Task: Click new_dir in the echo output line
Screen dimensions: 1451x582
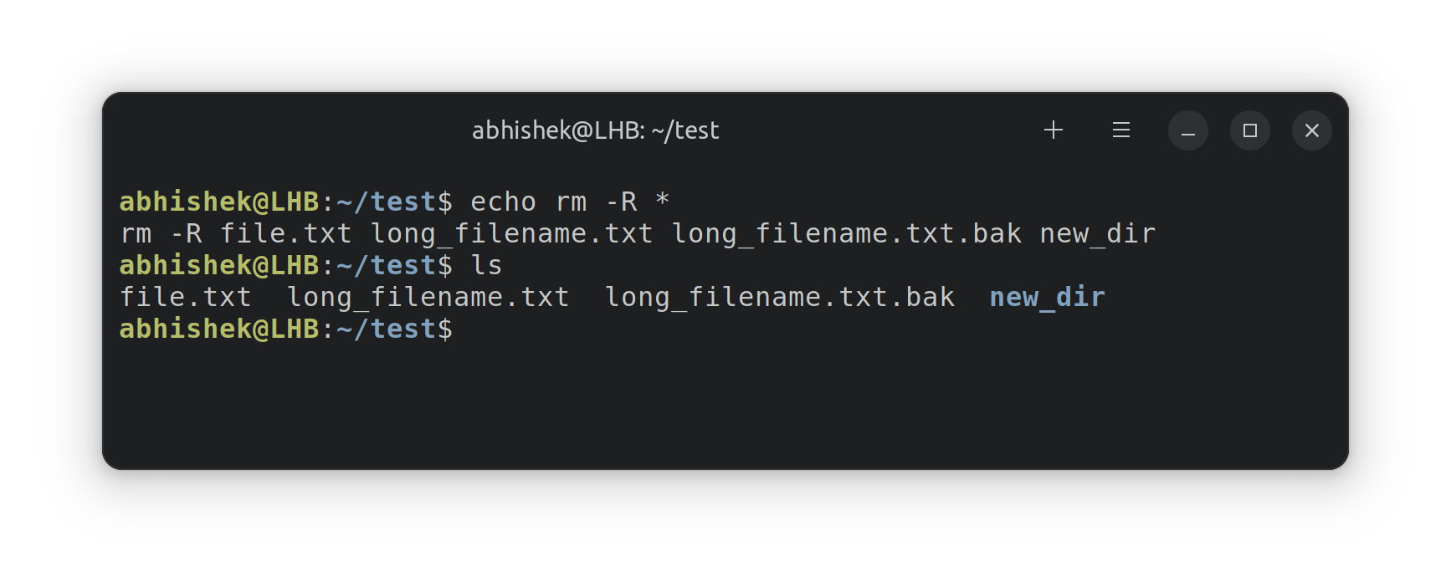Action: pos(1098,233)
